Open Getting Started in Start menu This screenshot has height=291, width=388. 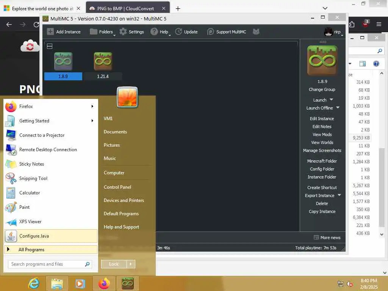point(50,121)
